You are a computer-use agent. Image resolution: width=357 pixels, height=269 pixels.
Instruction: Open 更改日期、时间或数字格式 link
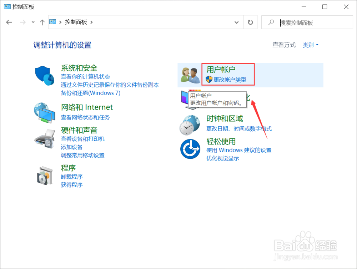pyautogui.click(x=239, y=128)
